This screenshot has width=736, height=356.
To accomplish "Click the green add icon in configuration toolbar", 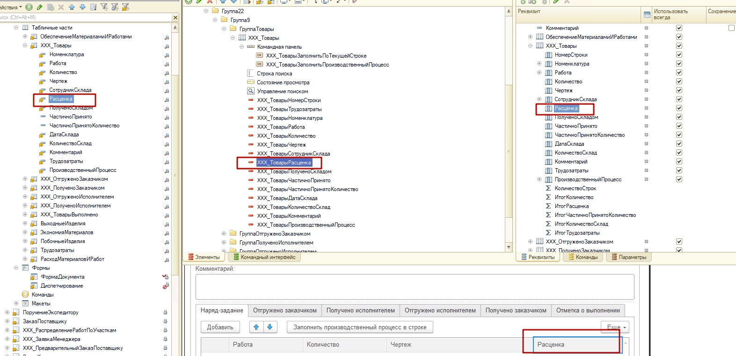I will pos(29,7).
